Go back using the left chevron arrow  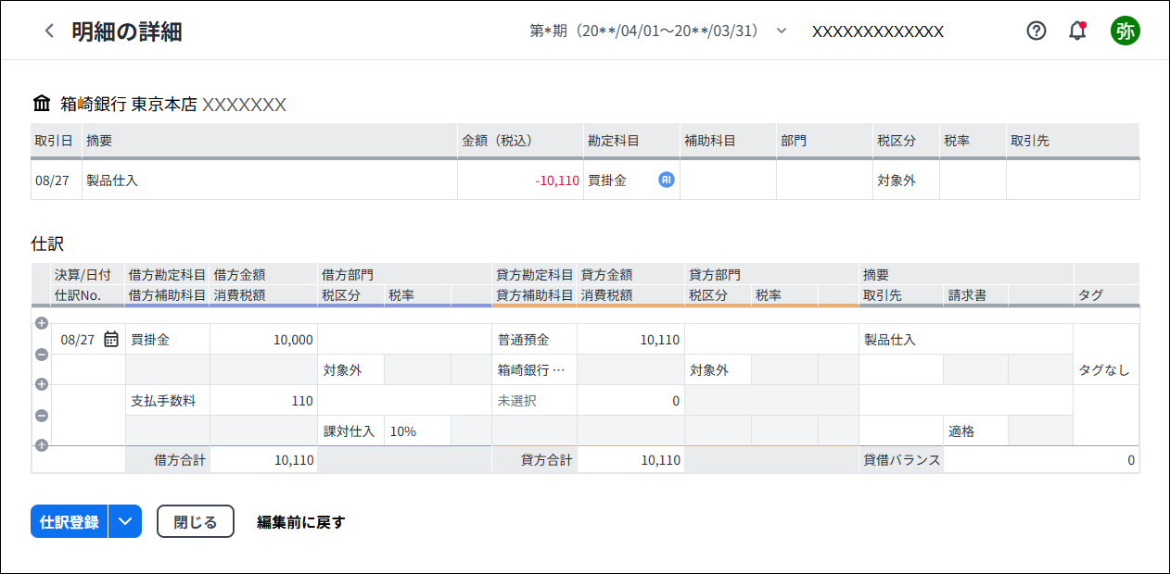[x=49, y=31]
